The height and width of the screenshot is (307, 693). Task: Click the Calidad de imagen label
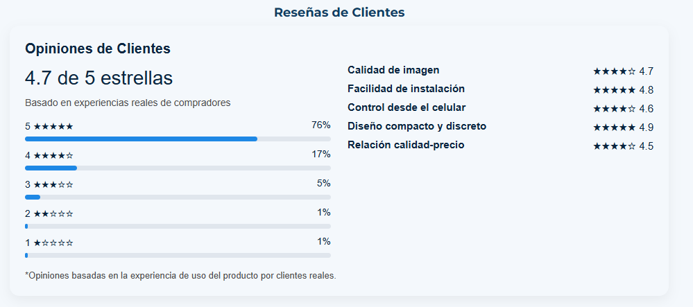393,70
